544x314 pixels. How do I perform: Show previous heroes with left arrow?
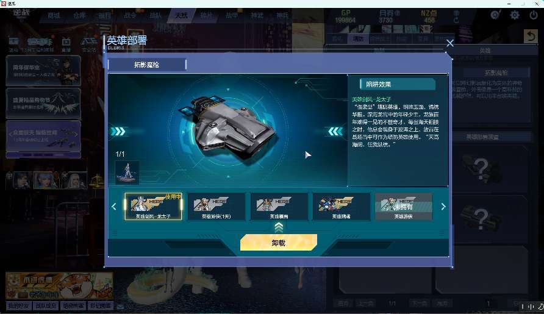(x=114, y=207)
